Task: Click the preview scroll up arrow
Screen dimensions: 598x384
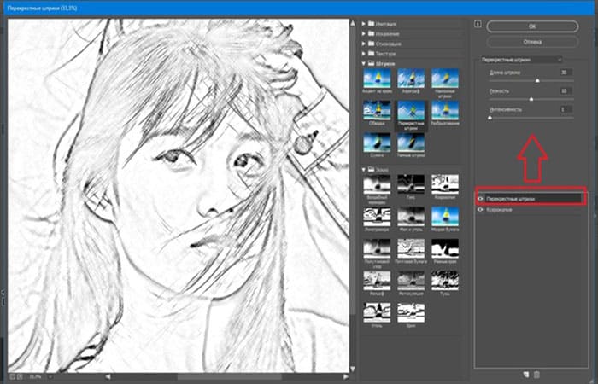Action: (353, 24)
